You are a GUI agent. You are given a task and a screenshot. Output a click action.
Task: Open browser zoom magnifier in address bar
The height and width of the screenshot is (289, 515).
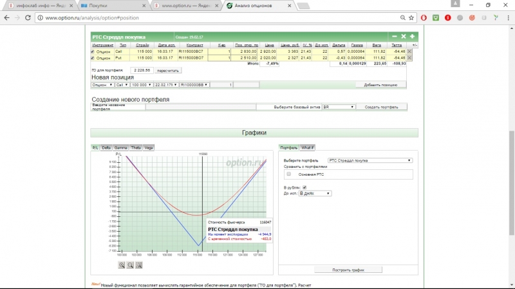(x=403, y=18)
